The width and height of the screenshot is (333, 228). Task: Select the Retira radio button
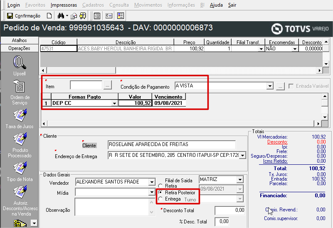click(160, 186)
